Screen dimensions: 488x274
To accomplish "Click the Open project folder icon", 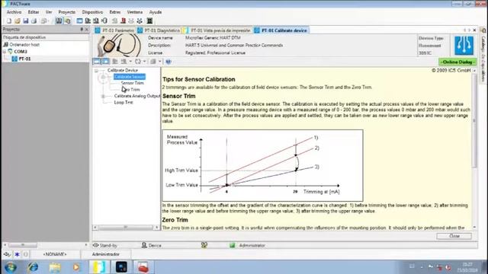I will [17, 21].
